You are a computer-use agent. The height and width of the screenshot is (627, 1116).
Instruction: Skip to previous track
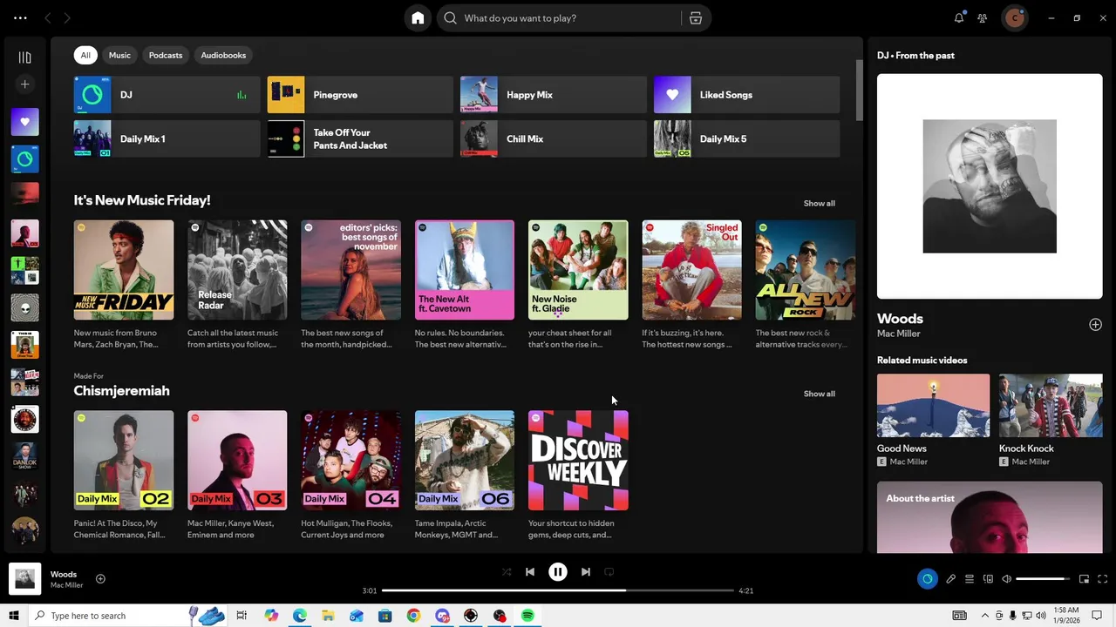(x=530, y=572)
